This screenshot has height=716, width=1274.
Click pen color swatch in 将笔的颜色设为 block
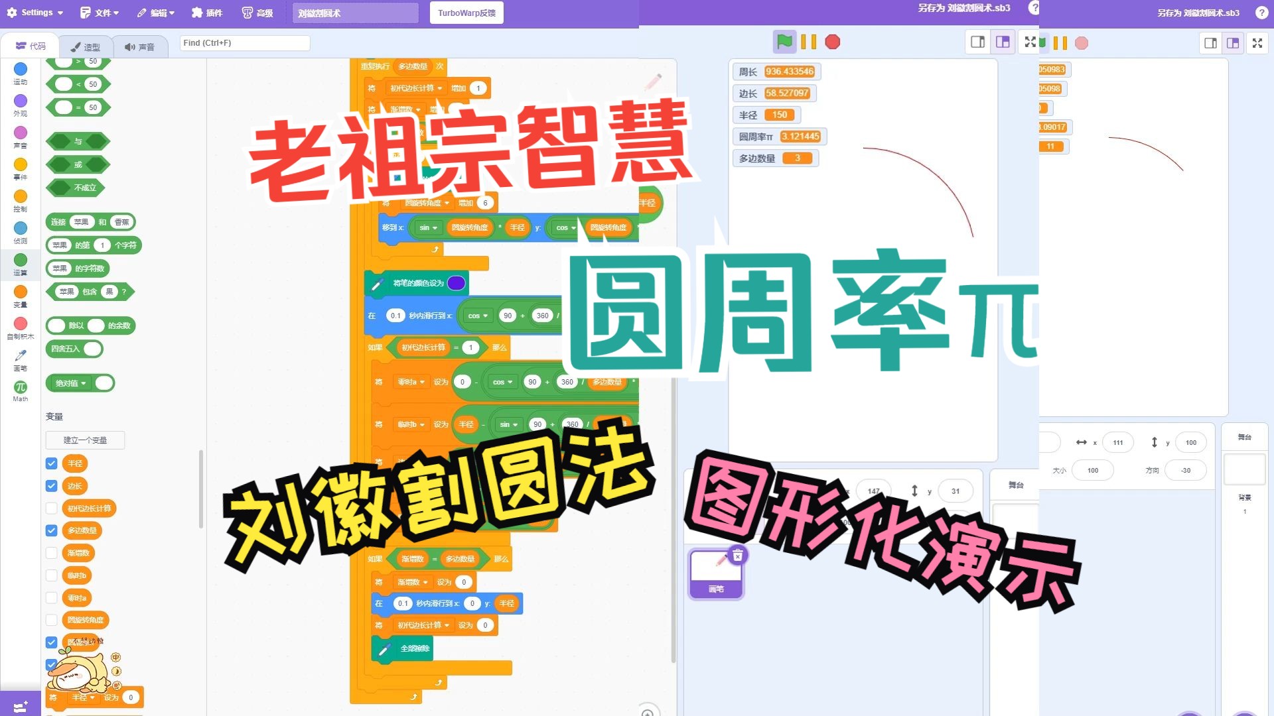(456, 283)
